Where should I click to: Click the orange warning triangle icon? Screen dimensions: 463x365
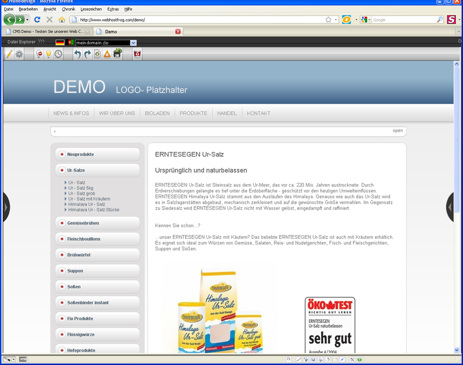(107, 54)
